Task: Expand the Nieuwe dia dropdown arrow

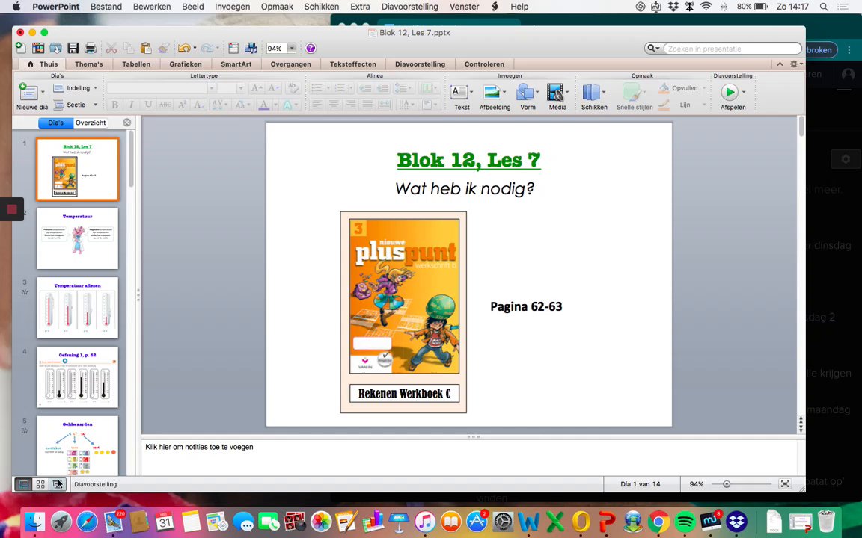Action: [43, 92]
